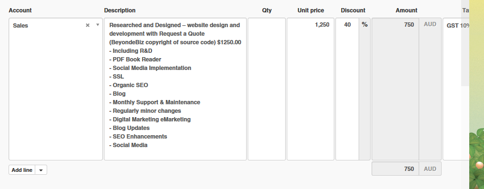Image resolution: width=484 pixels, height=189 pixels.
Task: Click the total 750 AUD box
Action: coord(406,169)
